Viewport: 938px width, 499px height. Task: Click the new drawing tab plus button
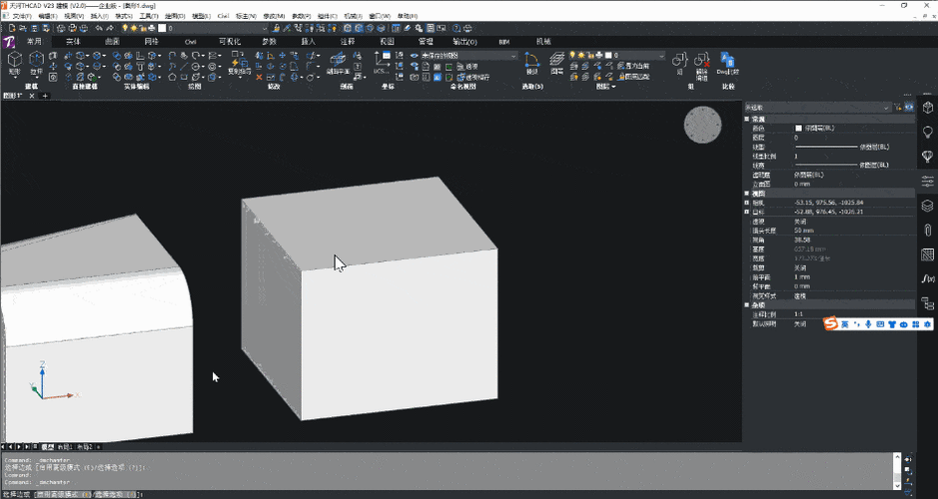[44, 95]
